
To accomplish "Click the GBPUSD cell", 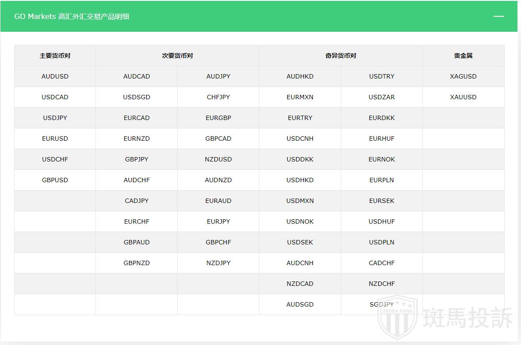I will 55,180.
